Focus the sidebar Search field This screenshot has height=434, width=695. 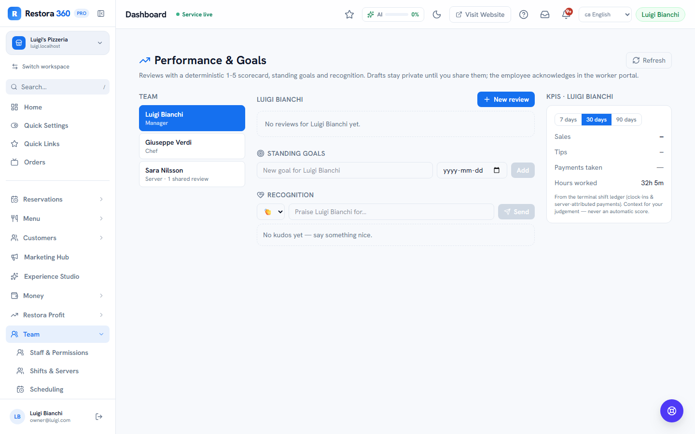click(57, 87)
